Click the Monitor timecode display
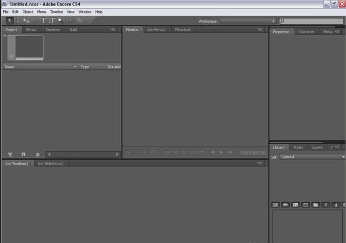 253,152
